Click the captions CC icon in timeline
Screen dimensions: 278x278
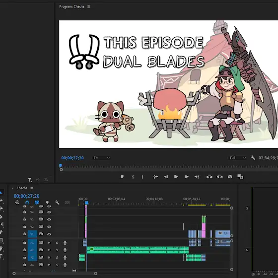67,203
